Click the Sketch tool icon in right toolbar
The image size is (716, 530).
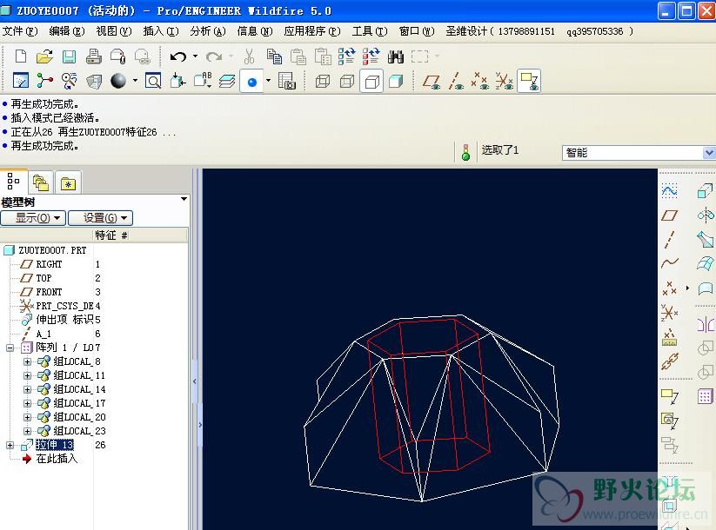669,190
